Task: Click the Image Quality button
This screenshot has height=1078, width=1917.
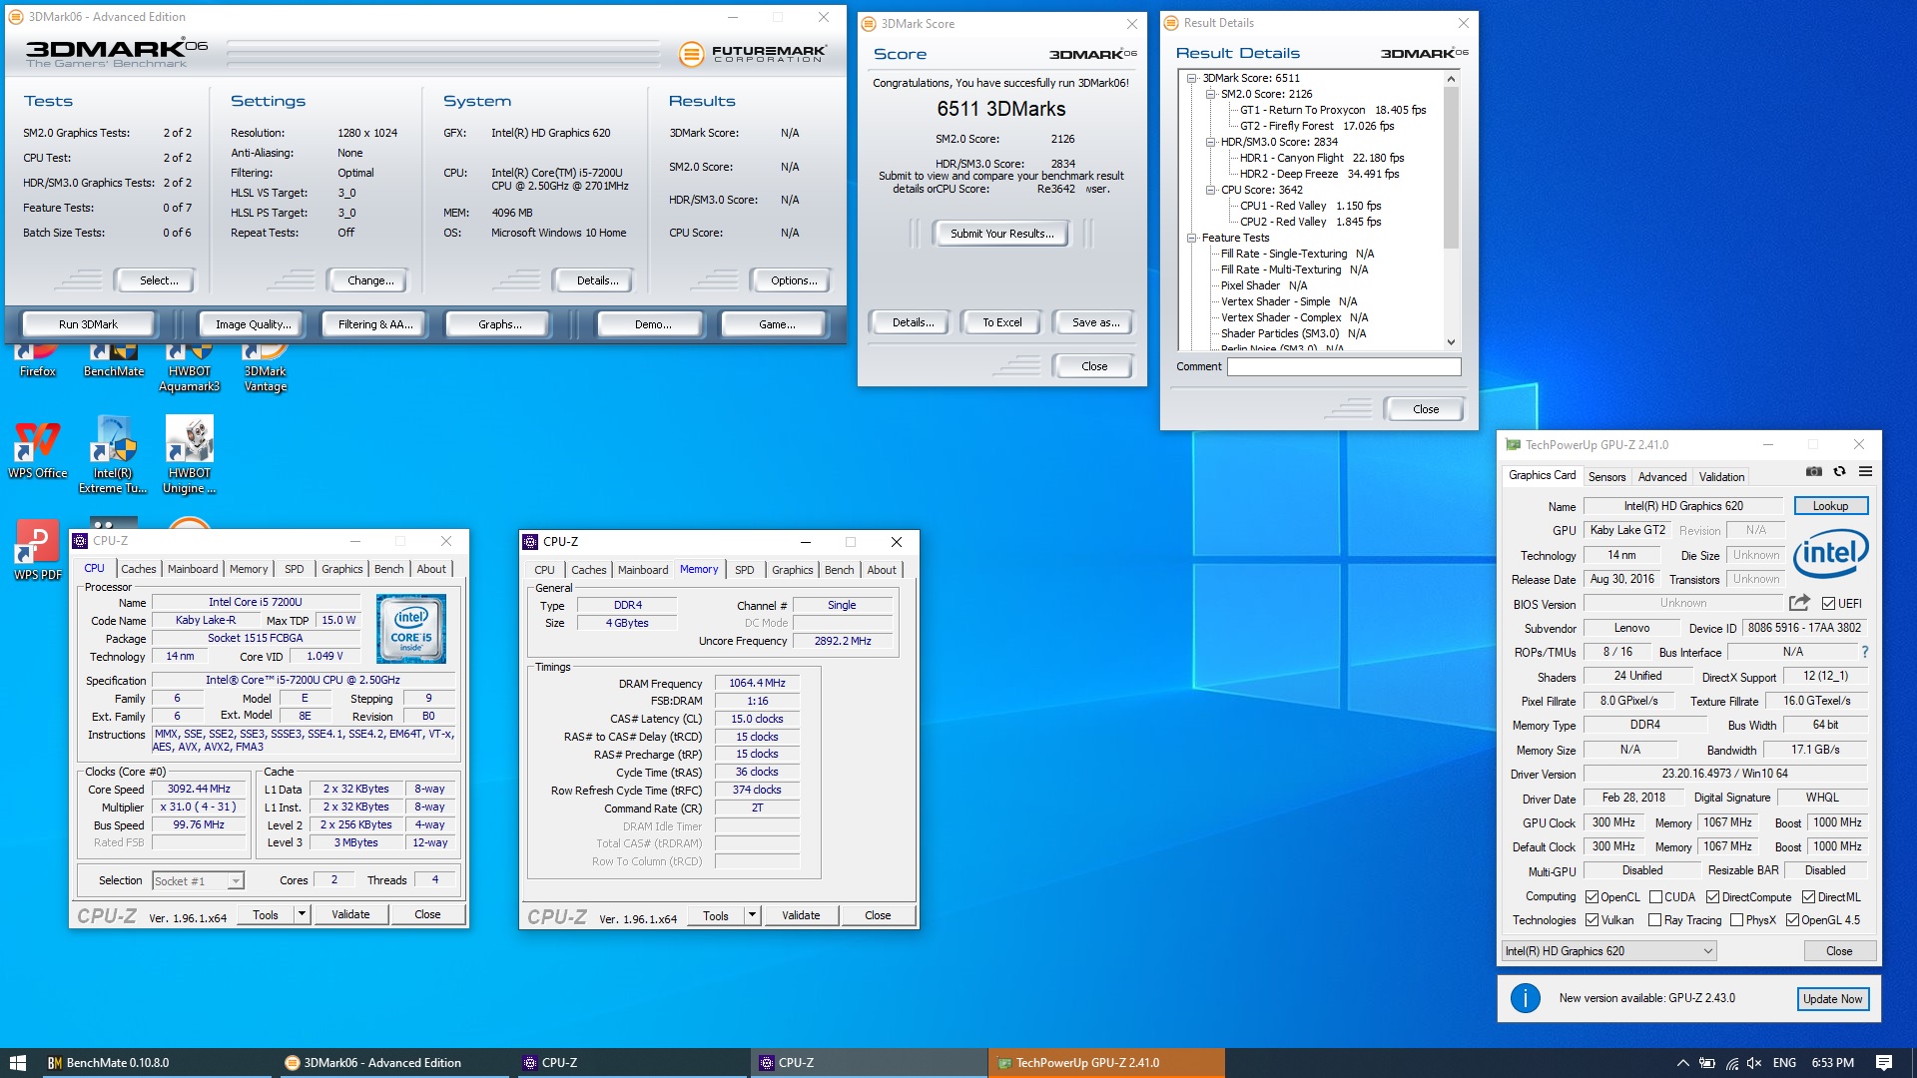Action: [x=254, y=324]
